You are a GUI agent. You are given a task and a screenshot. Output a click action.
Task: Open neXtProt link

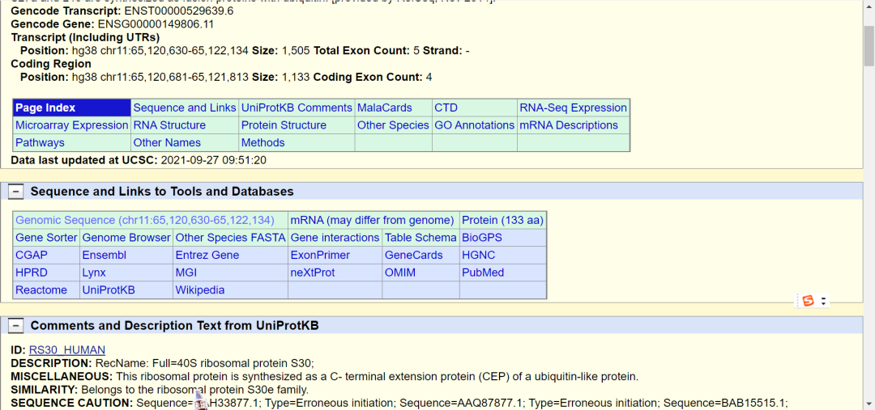pyautogui.click(x=313, y=273)
